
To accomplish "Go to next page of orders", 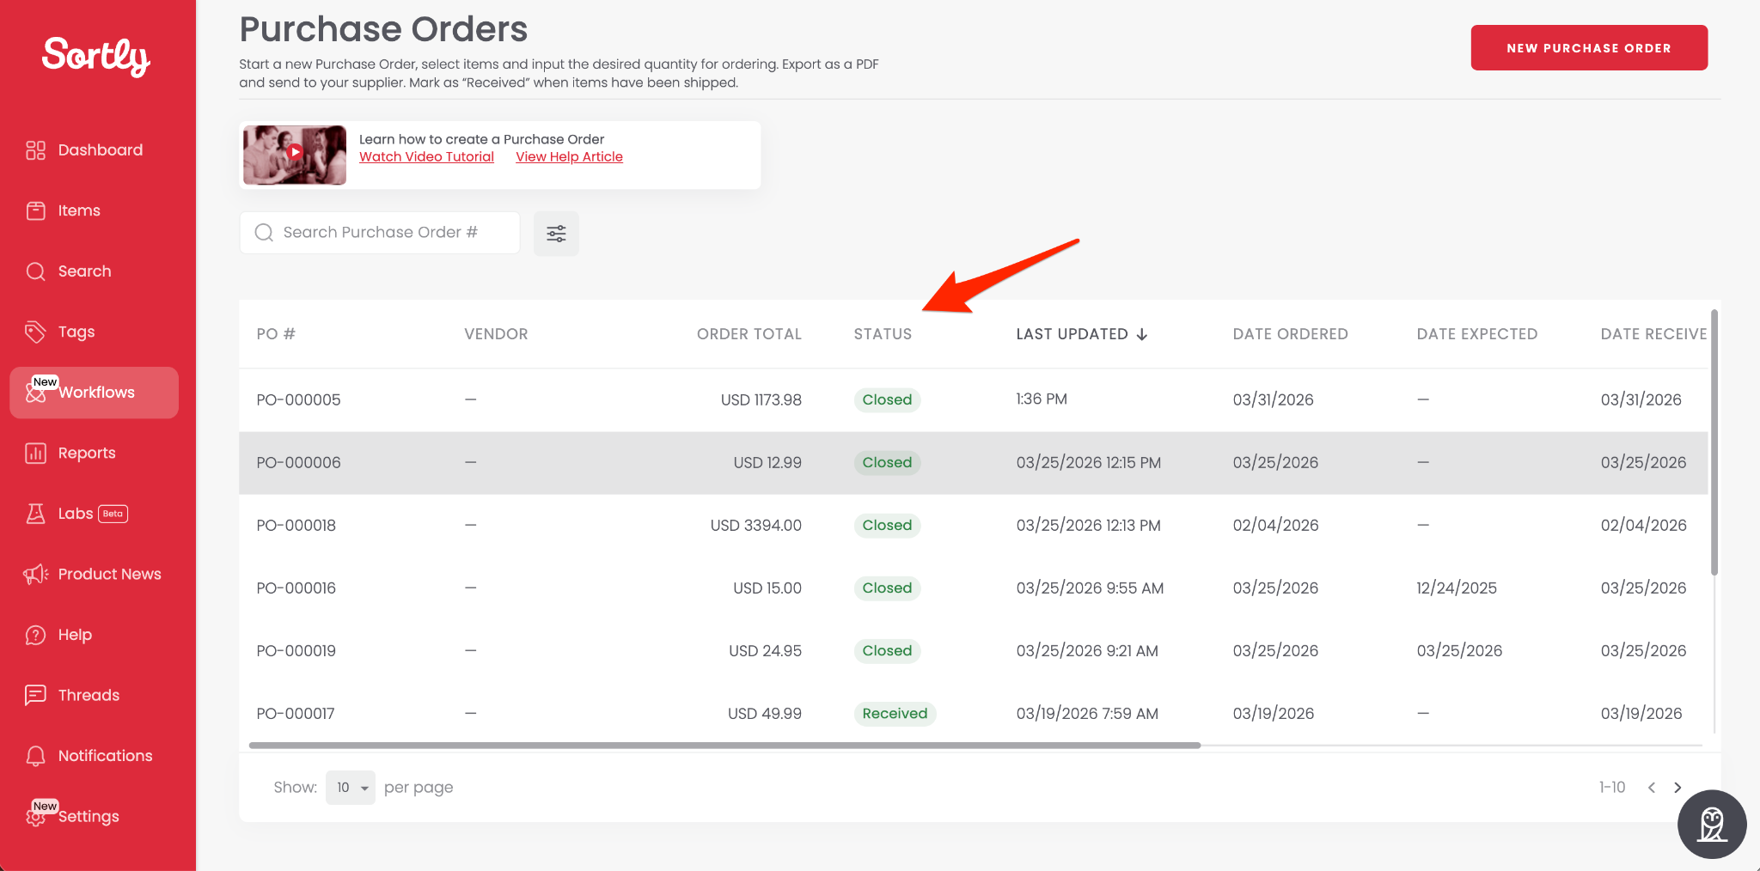I will pyautogui.click(x=1677, y=788).
